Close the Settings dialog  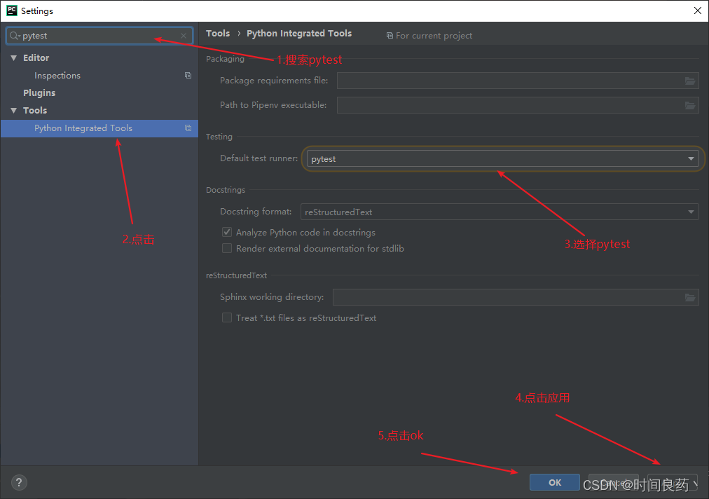click(x=698, y=11)
